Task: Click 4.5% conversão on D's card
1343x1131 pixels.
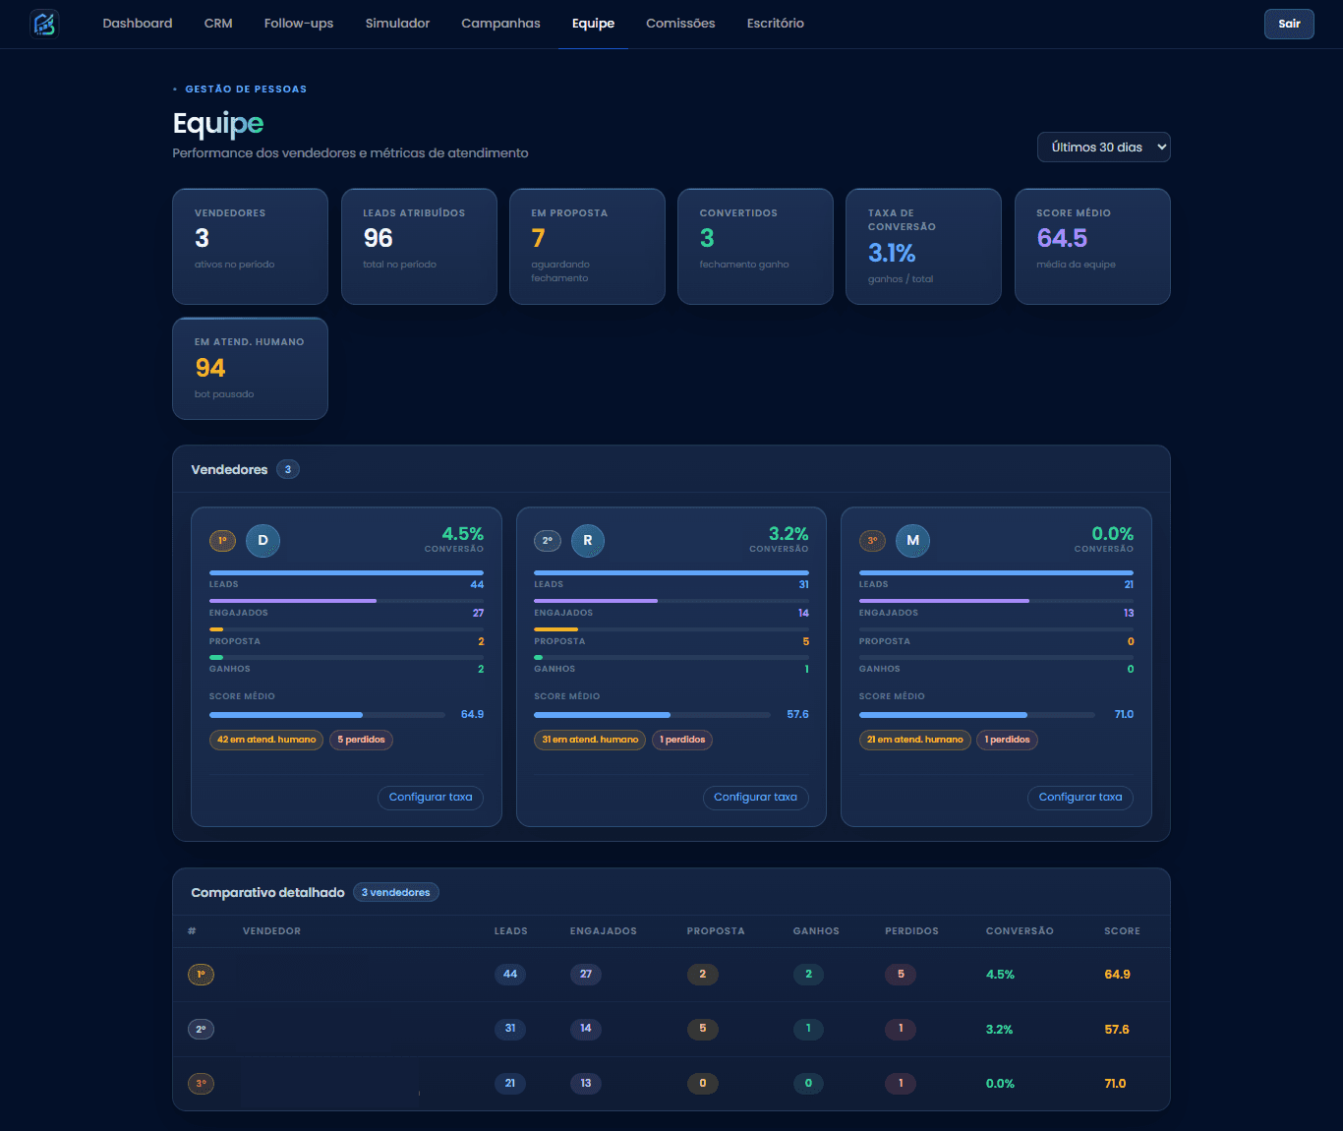Action: click(x=462, y=534)
